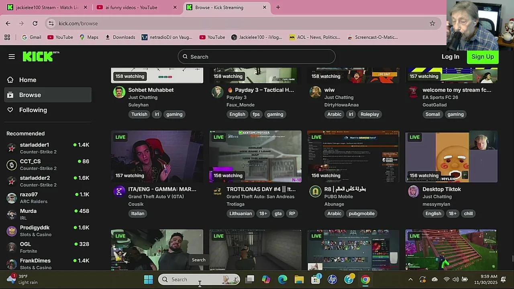Open Windows Start button
The width and height of the screenshot is (514, 289).
(x=149, y=279)
